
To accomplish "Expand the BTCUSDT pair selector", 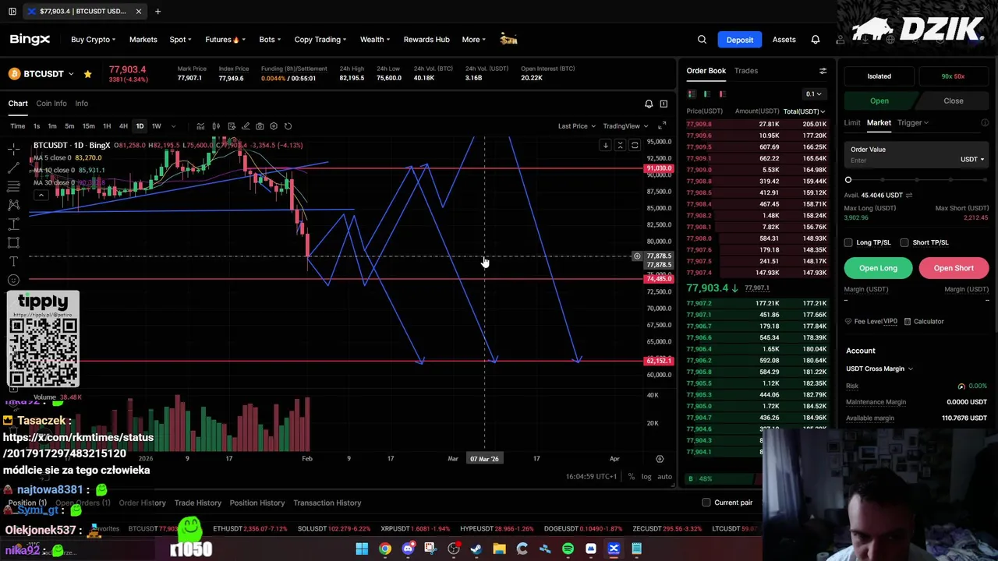I will tap(71, 74).
